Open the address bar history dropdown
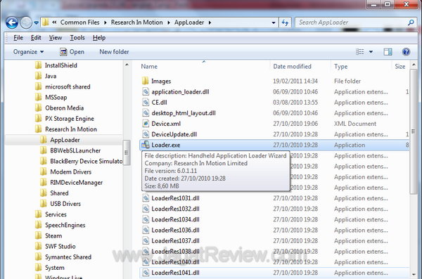This screenshot has height=279, width=422. pos(274,22)
